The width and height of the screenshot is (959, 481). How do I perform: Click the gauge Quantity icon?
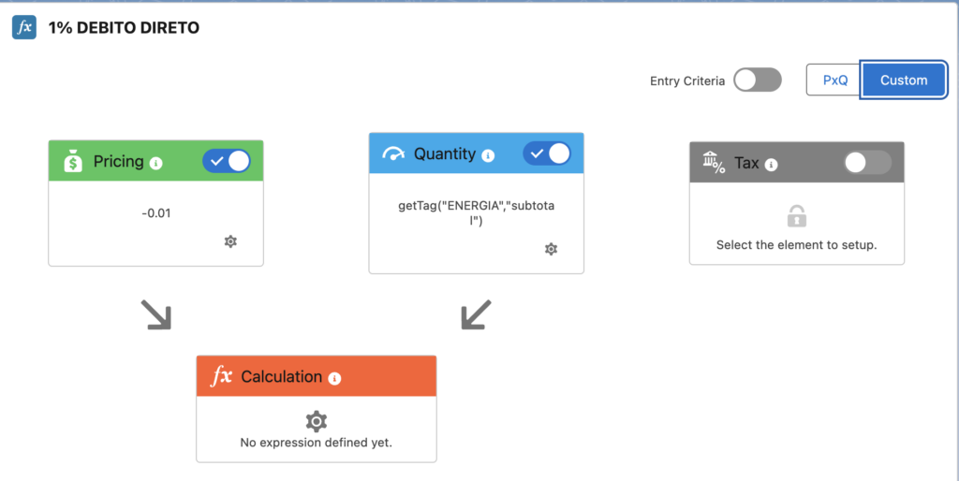[x=393, y=154]
